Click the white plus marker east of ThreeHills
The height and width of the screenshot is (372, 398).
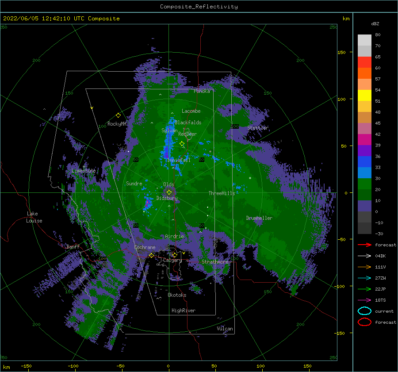click(250, 178)
